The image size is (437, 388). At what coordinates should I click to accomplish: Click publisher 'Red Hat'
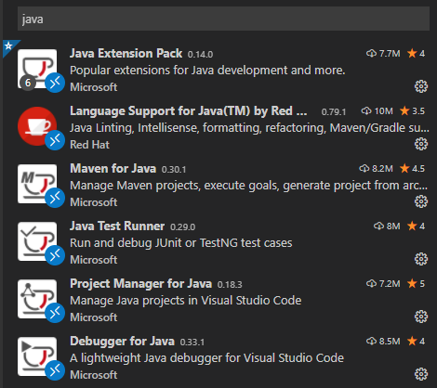click(89, 145)
